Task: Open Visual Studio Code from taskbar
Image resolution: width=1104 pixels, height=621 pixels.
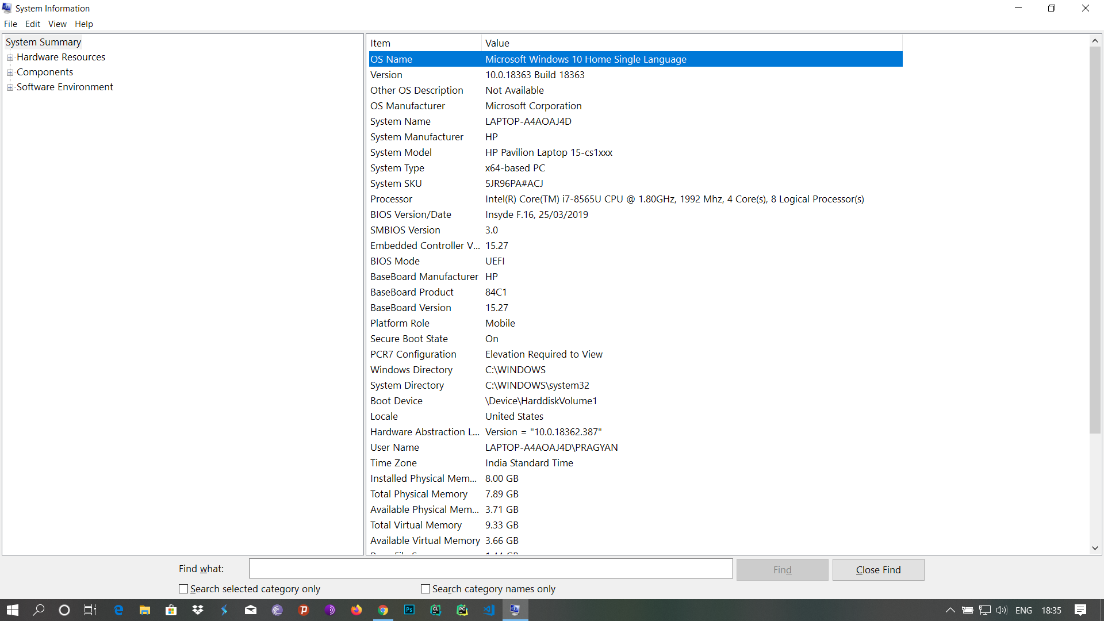Action: 489,610
